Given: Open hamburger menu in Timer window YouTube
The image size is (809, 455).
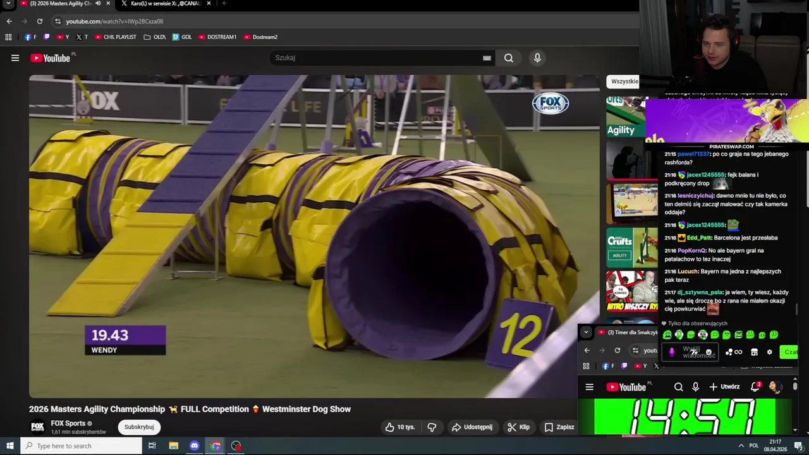Looking at the screenshot, I should pos(589,387).
